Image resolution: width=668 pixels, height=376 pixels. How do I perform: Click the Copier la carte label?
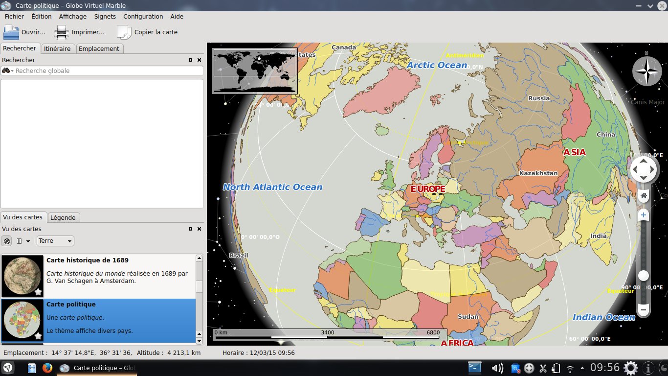click(x=156, y=32)
